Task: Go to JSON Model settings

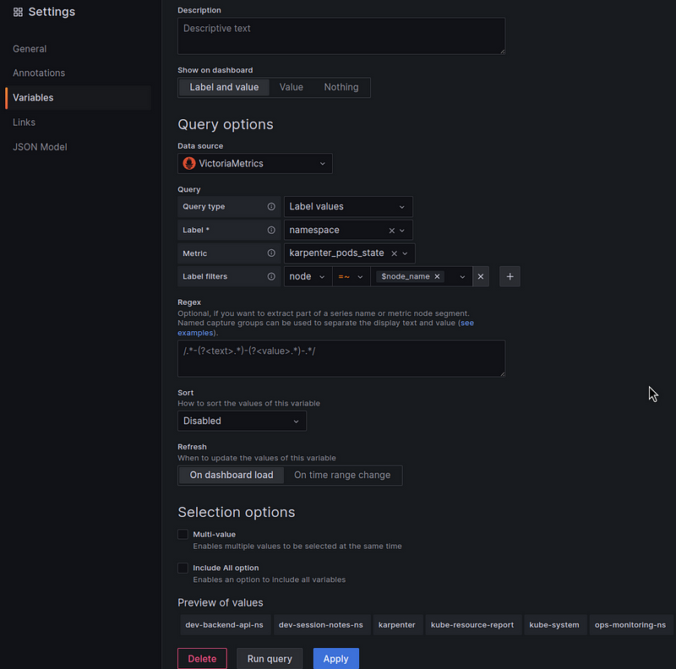Action: (40, 147)
